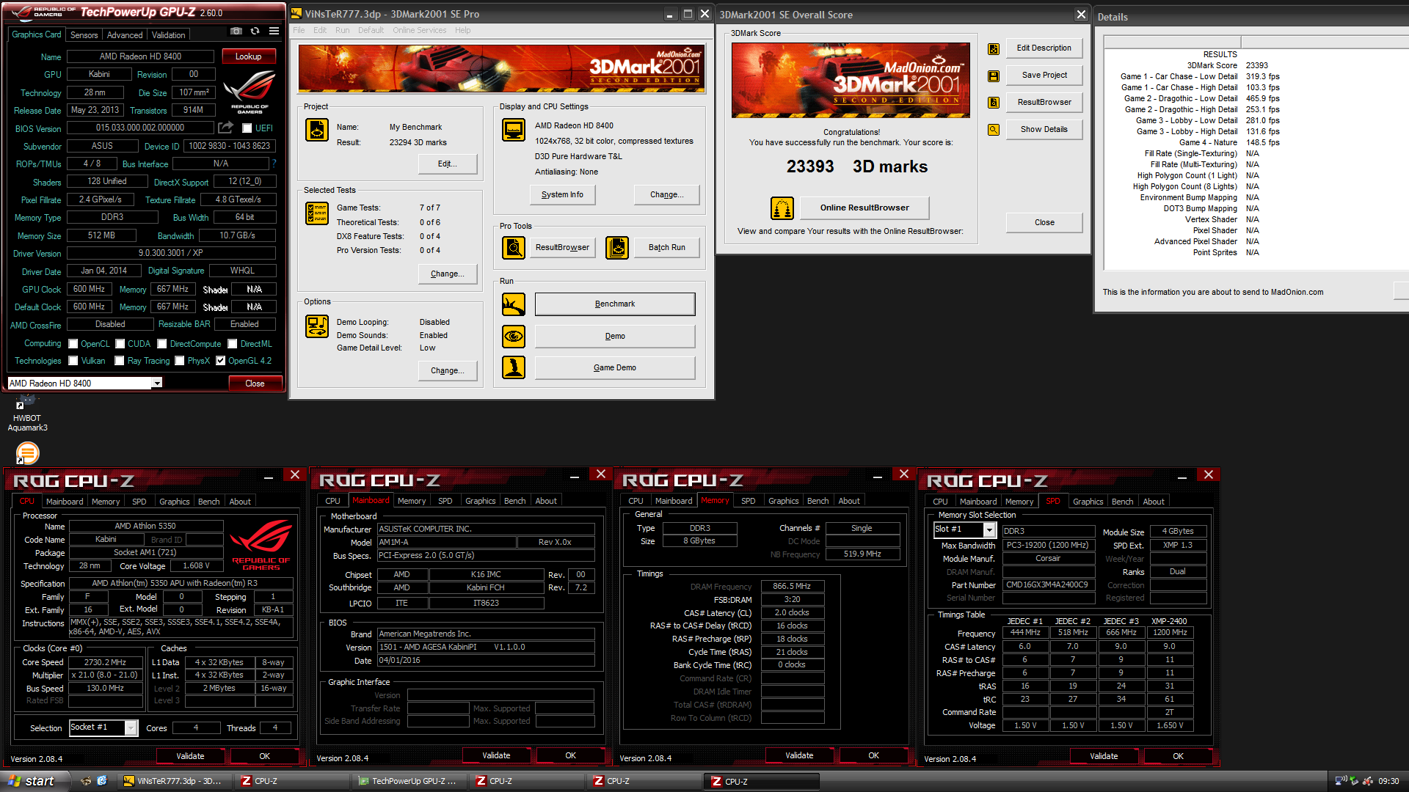Open the GPU-Z hamburger menu icon
The image size is (1409, 792).
[x=274, y=32]
